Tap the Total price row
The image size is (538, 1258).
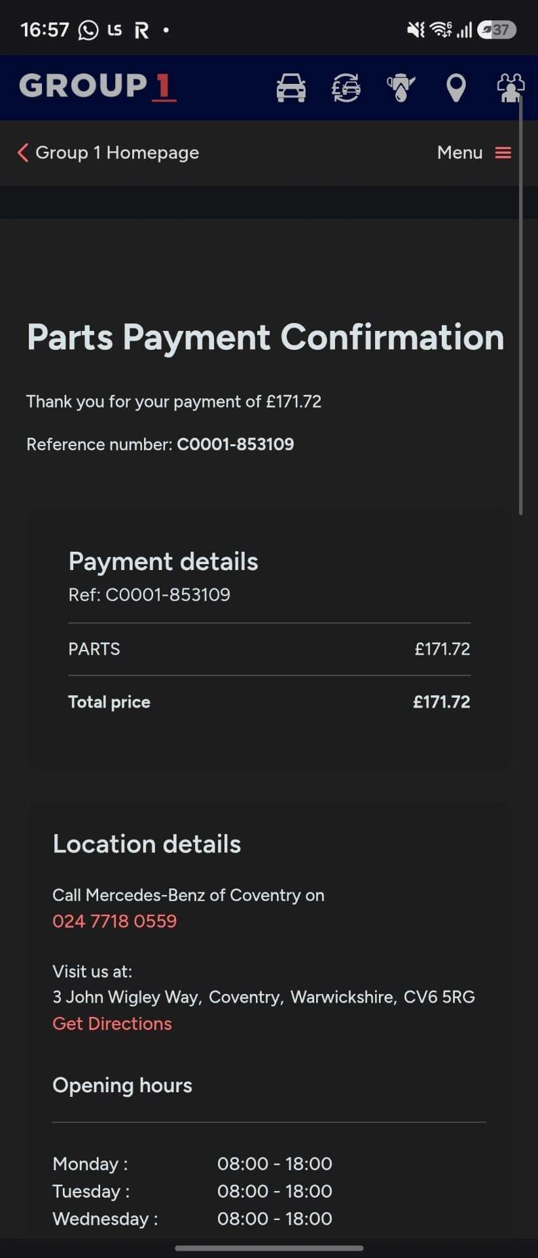[x=269, y=702]
